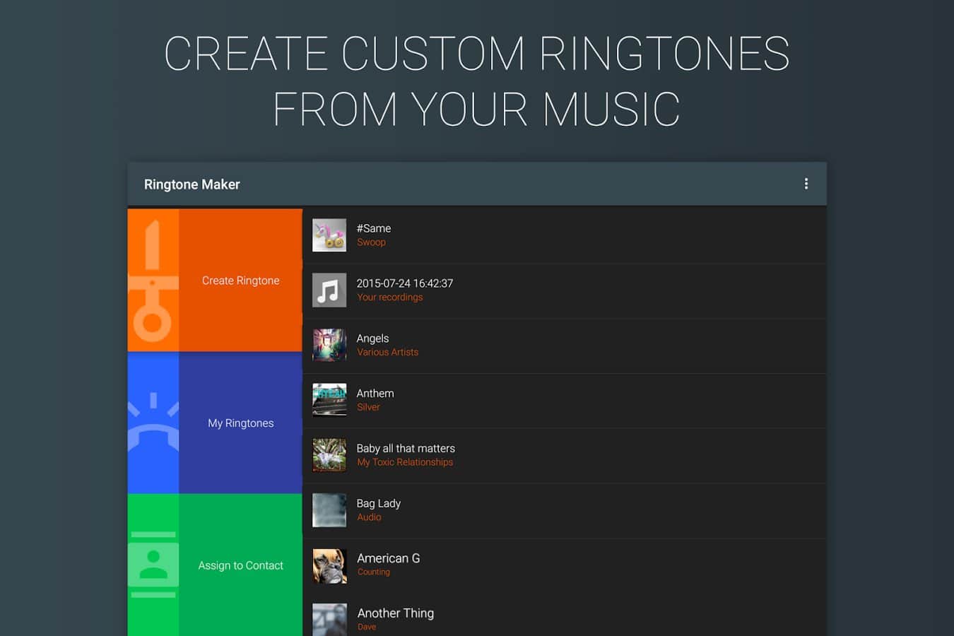
Task: Click the Bag Lady album thumbnail
Action: click(x=329, y=510)
